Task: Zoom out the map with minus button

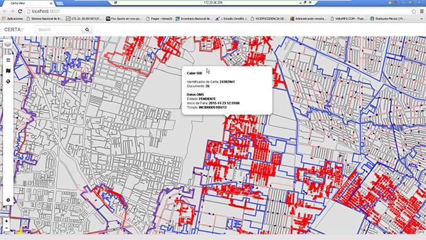Action: pos(6,228)
